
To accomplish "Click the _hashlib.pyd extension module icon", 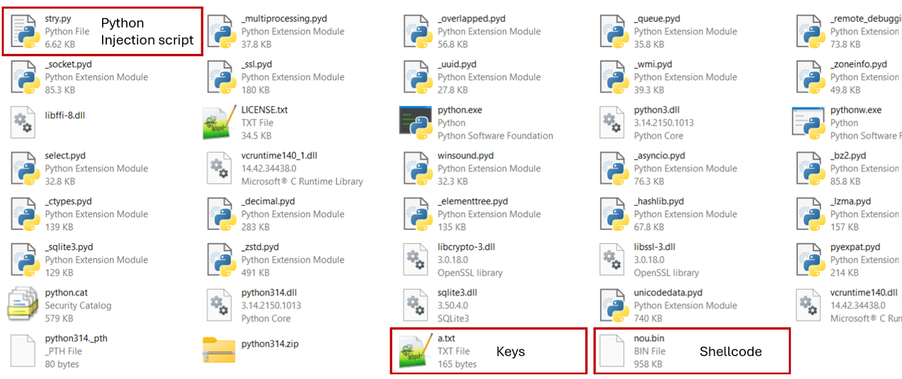I will pyautogui.click(x=613, y=214).
